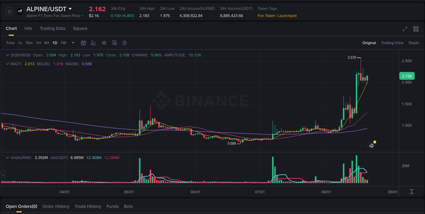Open the Launchpad token tag link
This screenshot has height=214, width=425.
287,16
